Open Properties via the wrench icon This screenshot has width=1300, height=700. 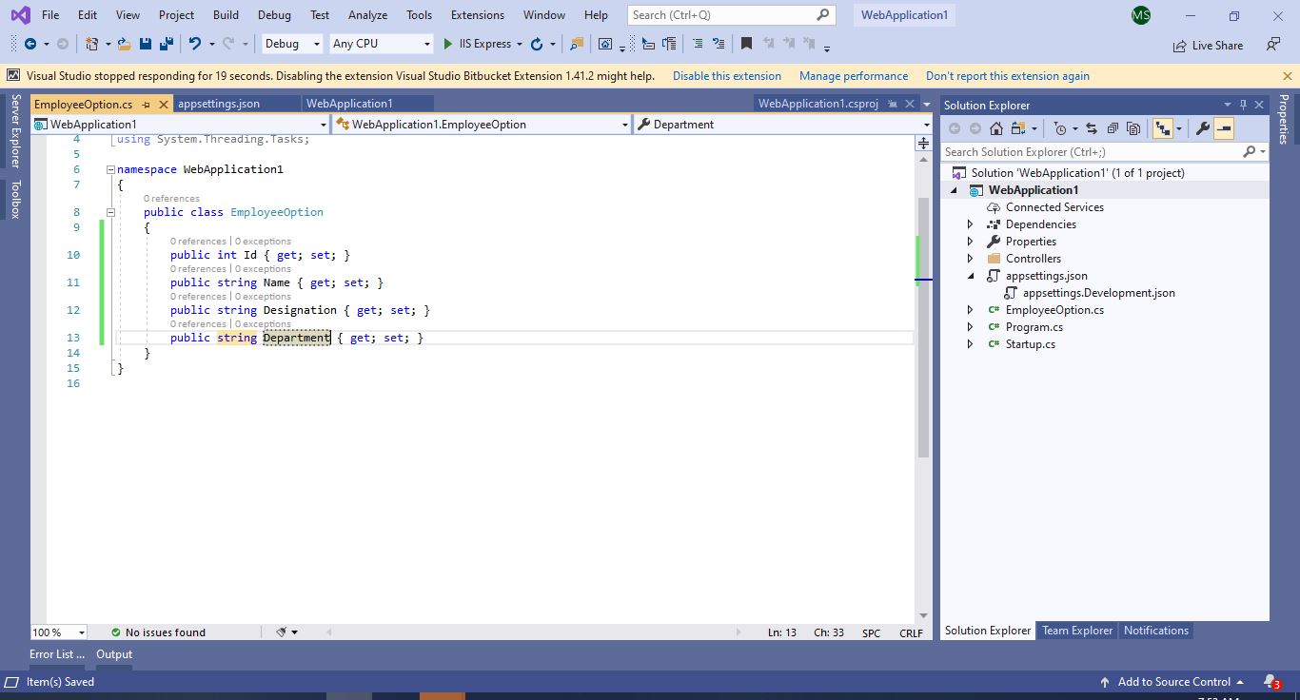[x=1203, y=127]
